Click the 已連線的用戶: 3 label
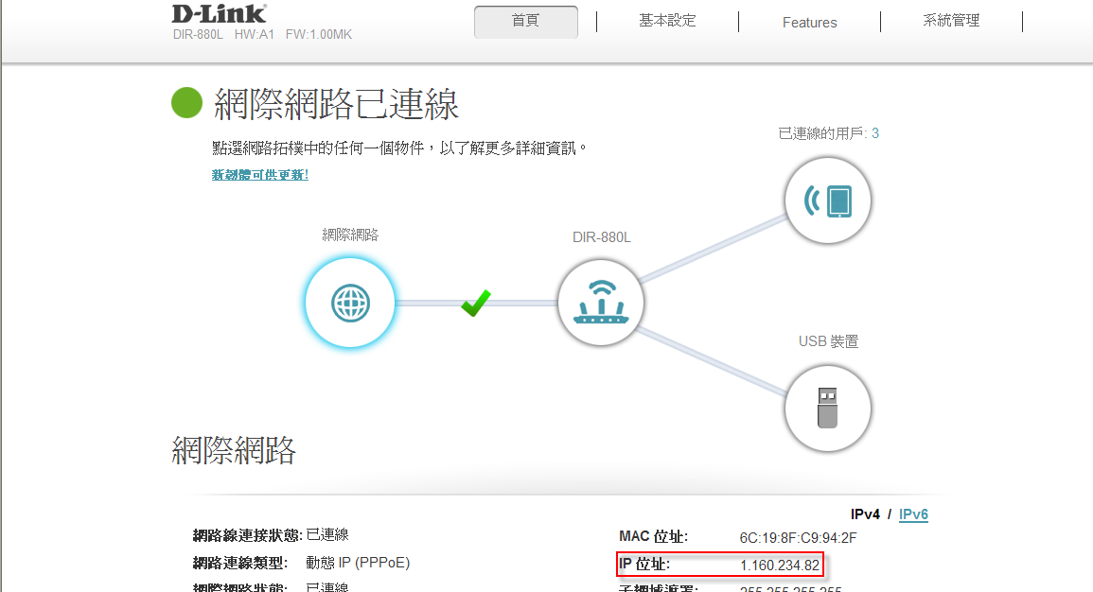Viewport: 1093px width, 592px height. [828, 133]
